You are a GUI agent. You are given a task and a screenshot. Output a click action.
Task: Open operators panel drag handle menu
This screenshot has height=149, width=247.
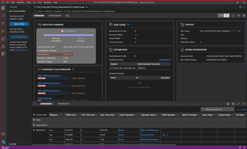coord(35,104)
